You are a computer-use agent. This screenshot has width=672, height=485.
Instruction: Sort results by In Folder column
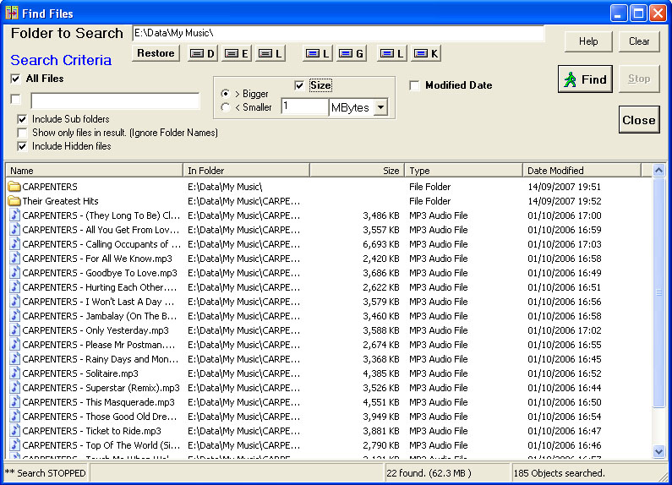point(246,171)
